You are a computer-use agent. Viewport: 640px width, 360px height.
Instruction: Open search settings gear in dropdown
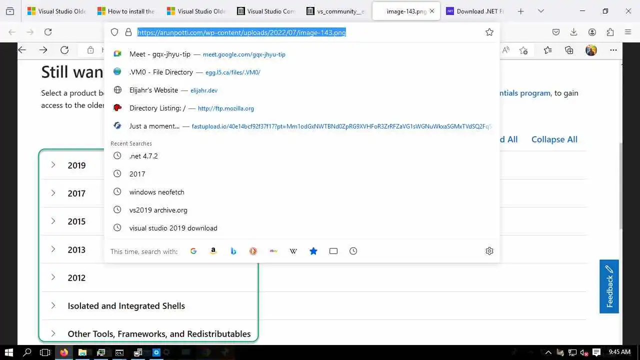pos(489,251)
